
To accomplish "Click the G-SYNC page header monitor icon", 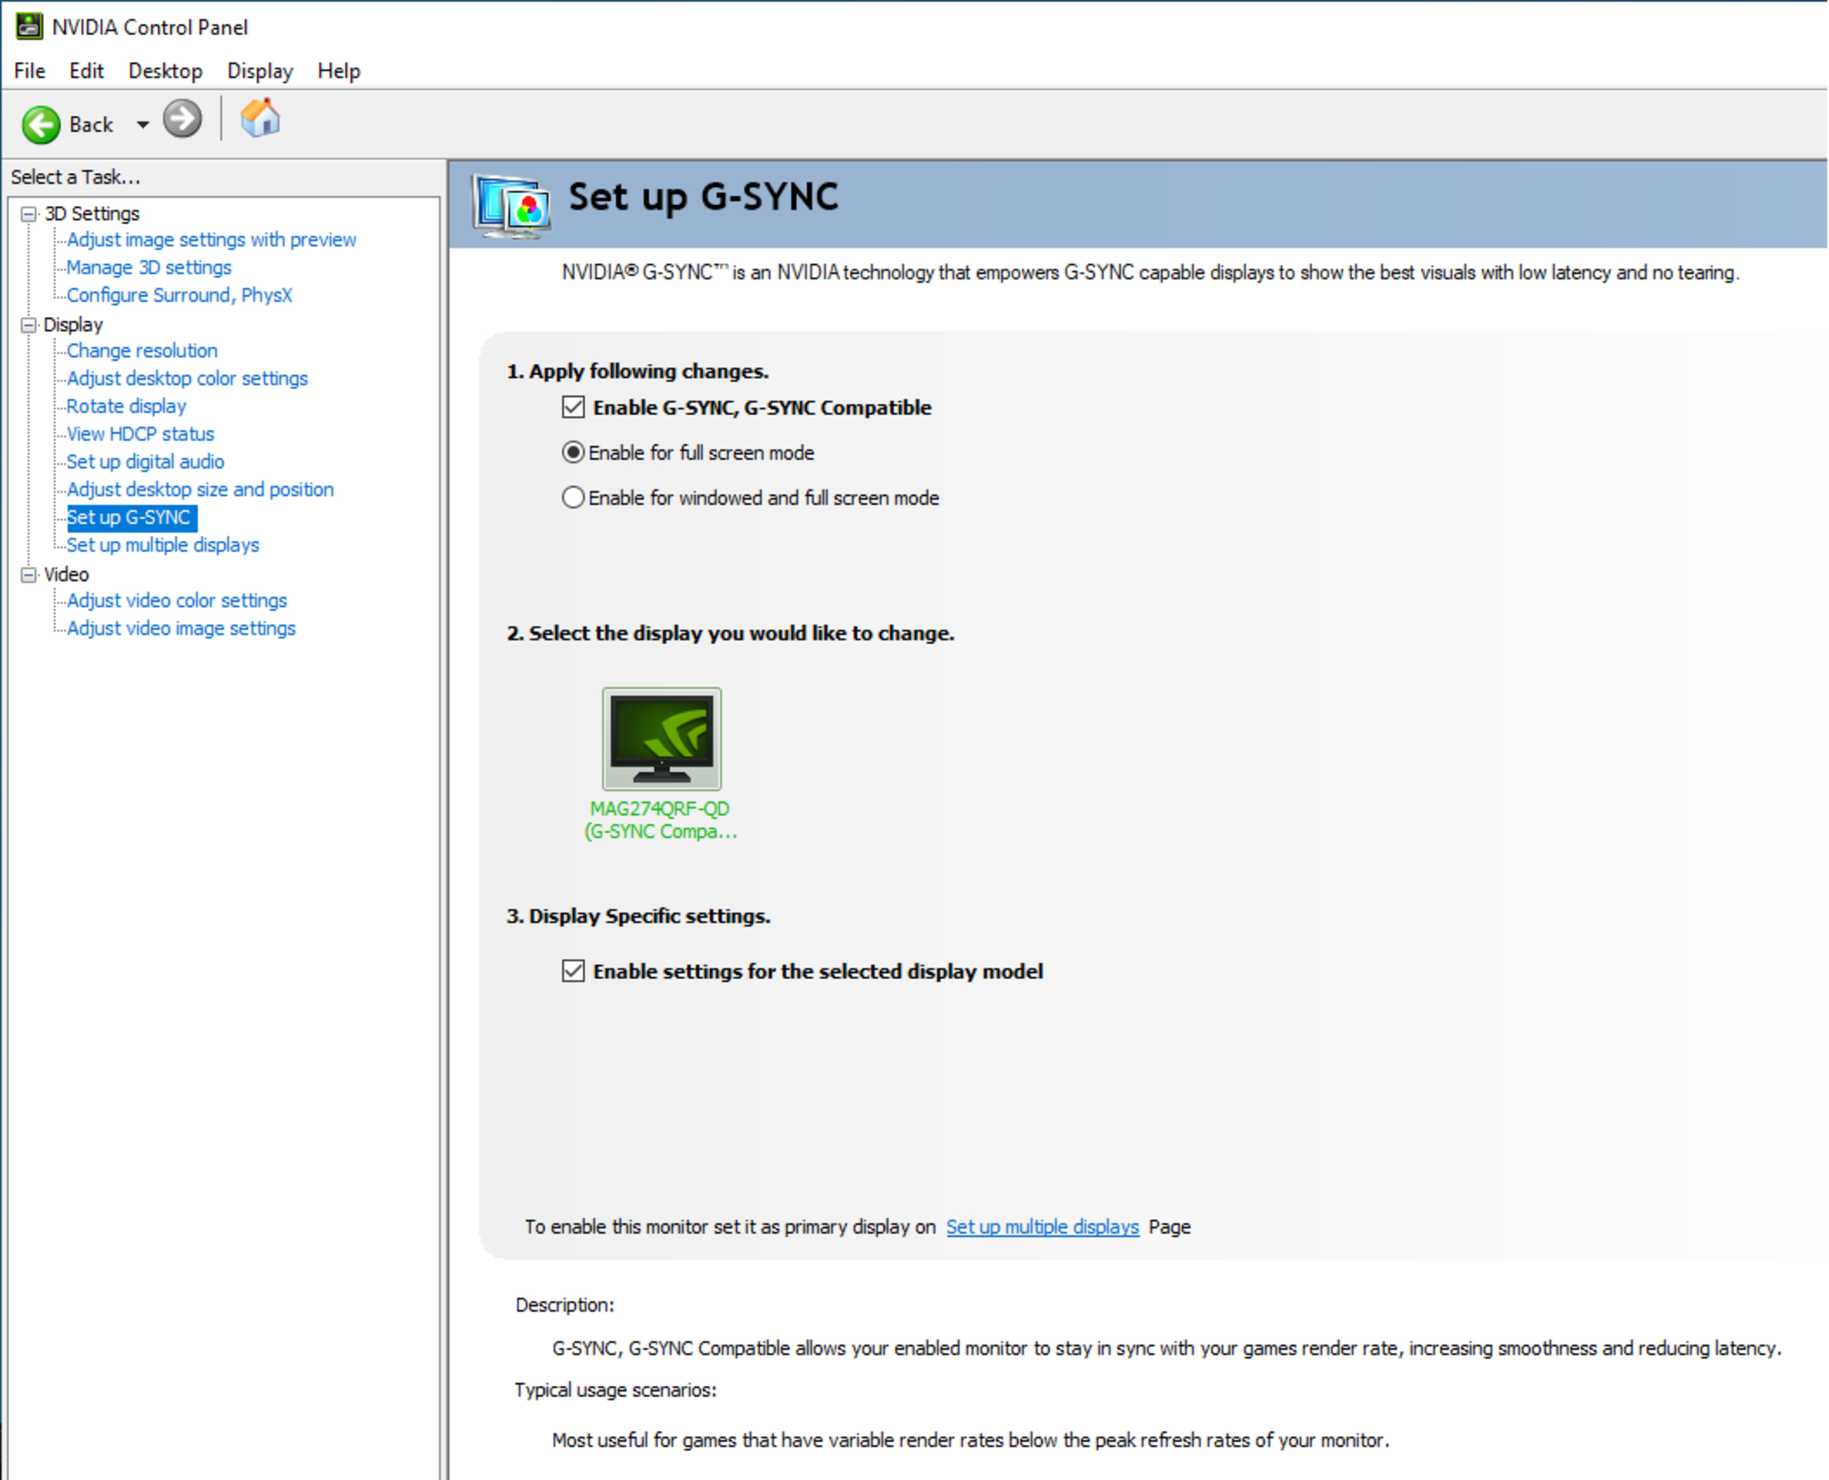I will tap(512, 205).
